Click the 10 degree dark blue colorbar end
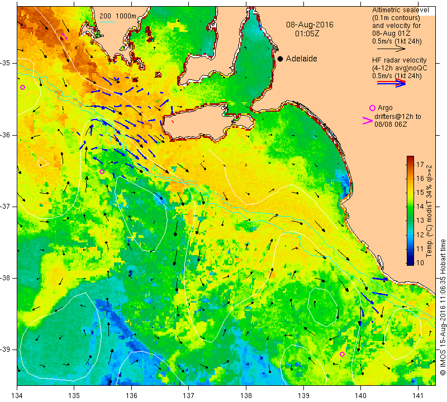This screenshot has width=447, height=402. pos(410,262)
